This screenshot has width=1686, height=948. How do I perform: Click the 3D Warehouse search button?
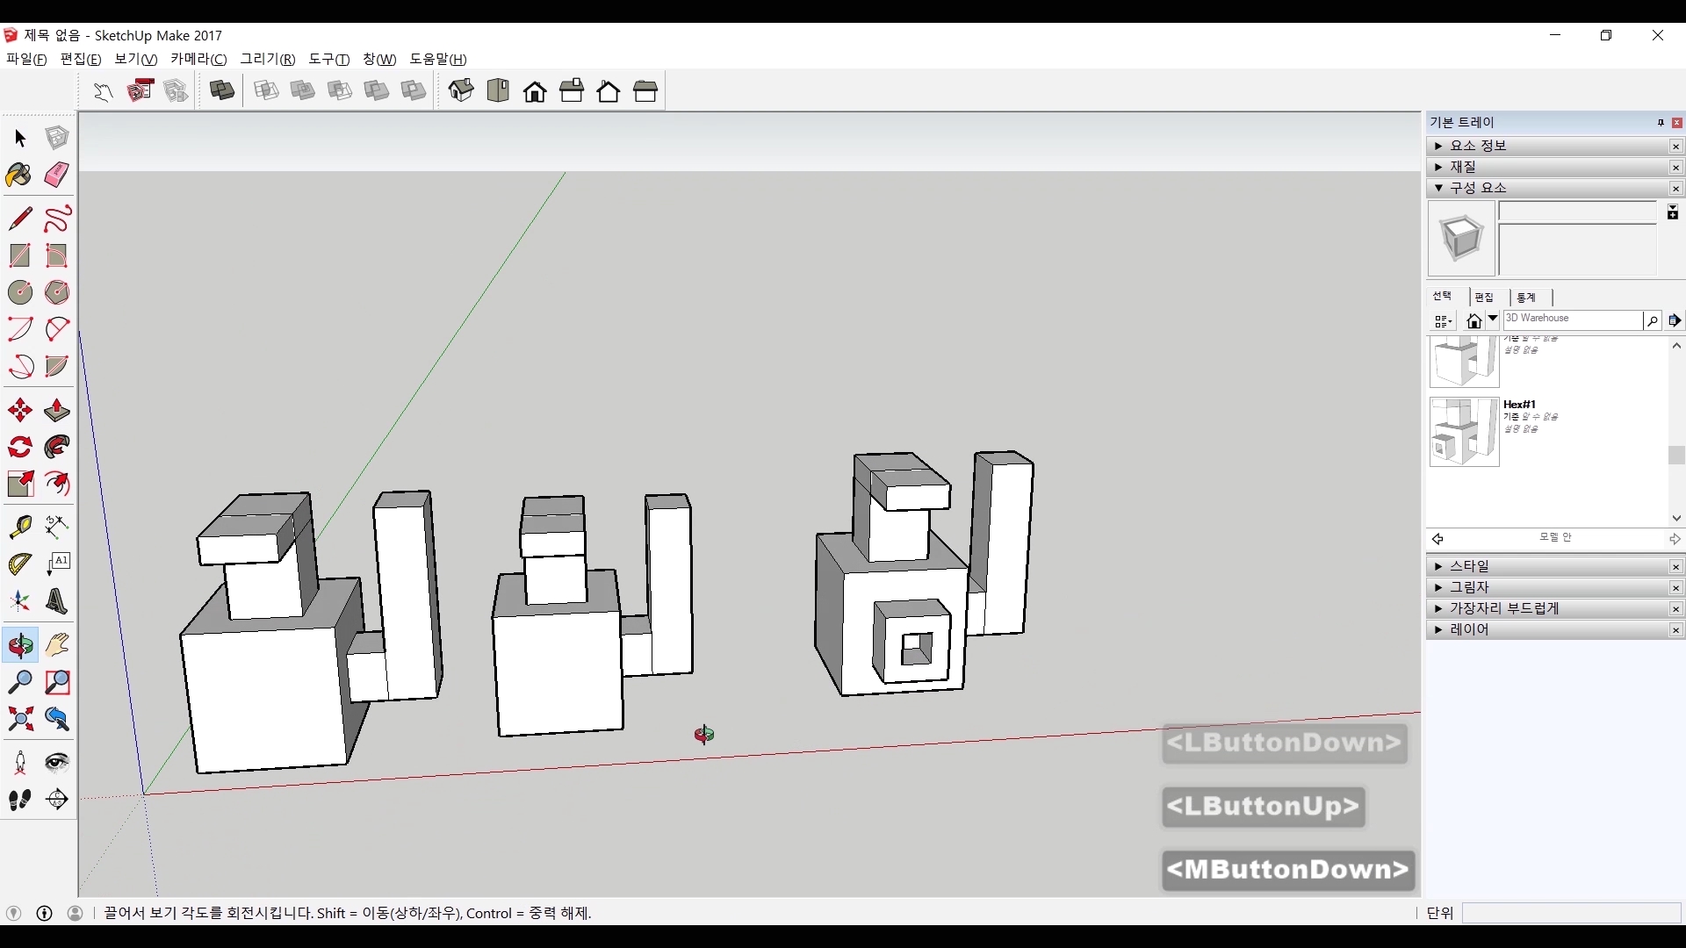click(1652, 321)
